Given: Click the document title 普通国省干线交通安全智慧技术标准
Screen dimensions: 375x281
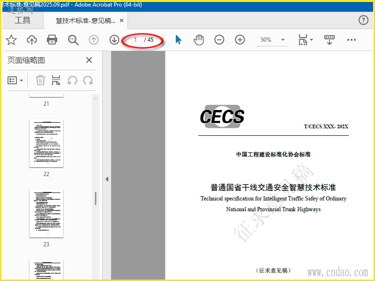Looking at the screenshot, I should tap(273, 187).
